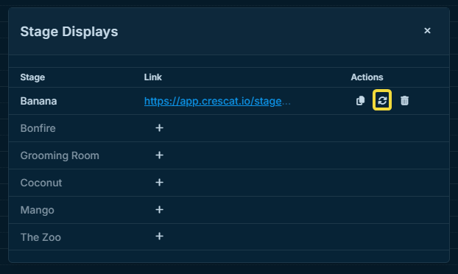Select the Grooming Room row label
Screen dimensions: 458x274
(60, 155)
